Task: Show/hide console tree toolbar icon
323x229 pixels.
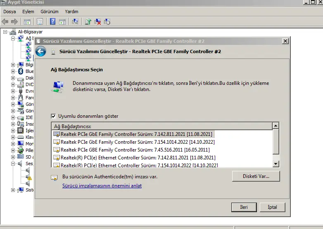Action: (x=27, y=21)
